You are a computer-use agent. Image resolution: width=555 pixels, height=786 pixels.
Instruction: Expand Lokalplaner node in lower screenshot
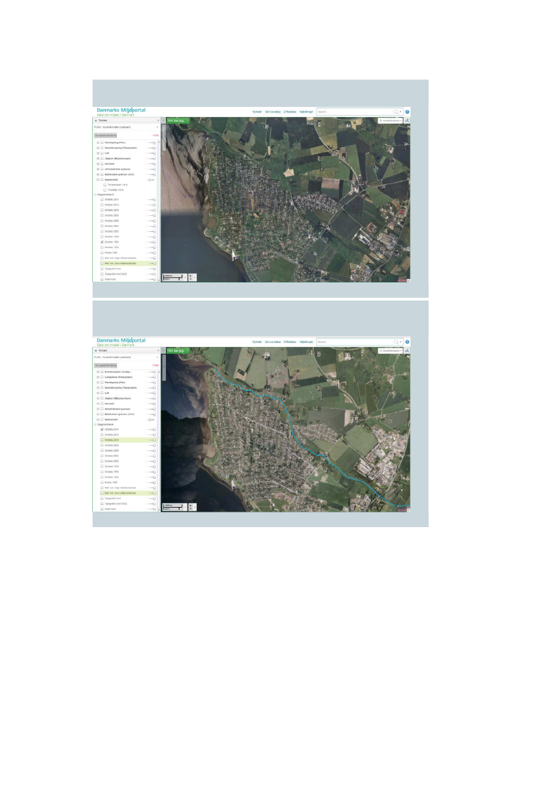(98, 377)
